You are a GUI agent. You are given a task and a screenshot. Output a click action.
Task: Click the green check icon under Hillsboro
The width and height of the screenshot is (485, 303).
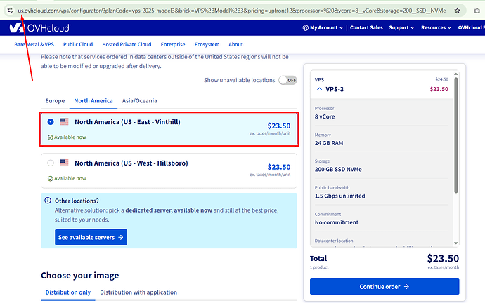(51, 179)
